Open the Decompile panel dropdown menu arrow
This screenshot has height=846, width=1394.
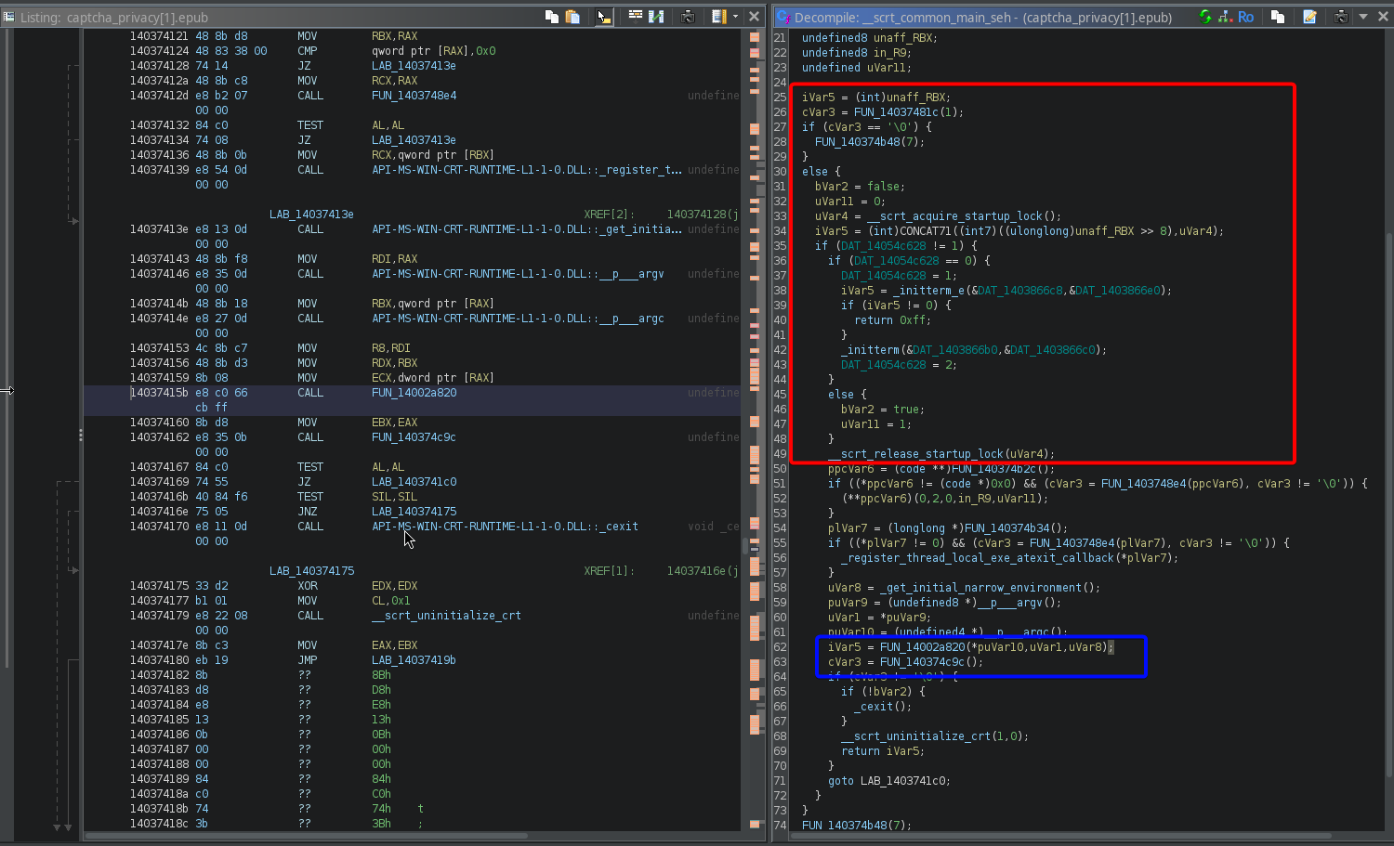point(1363,17)
